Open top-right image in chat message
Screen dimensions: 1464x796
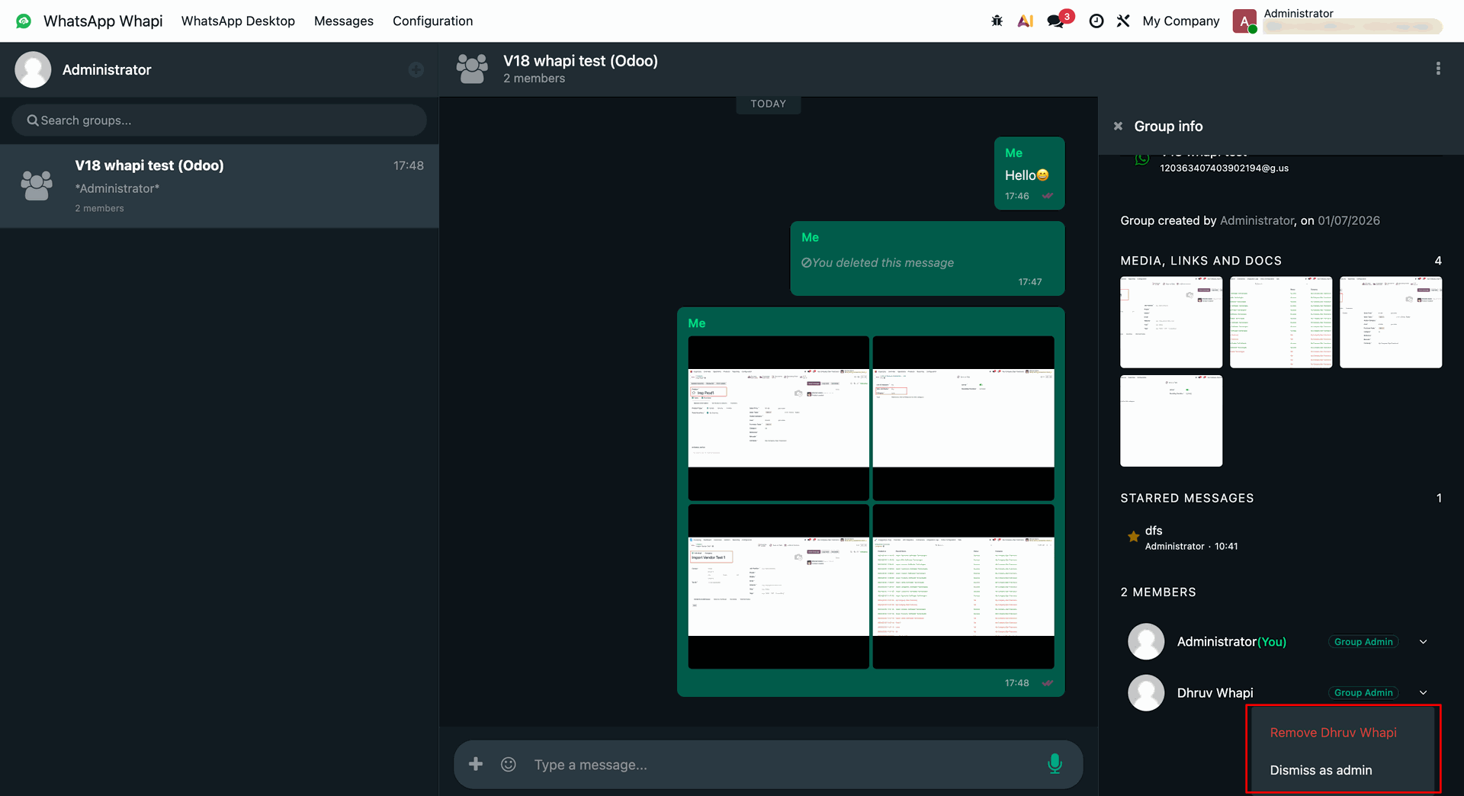coord(963,418)
